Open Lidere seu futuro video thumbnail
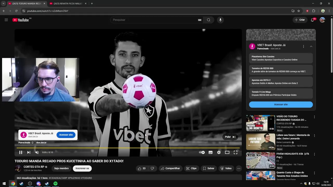Viewport: 333px width, 187px height. [x=260, y=142]
